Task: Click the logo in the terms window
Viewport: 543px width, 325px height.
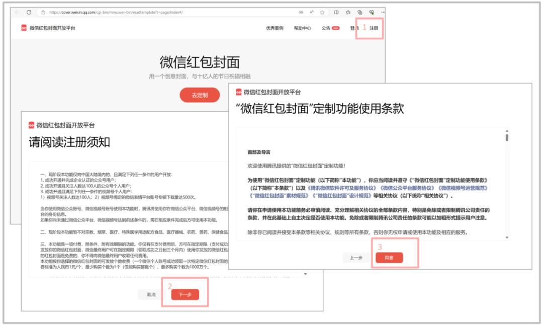Action: point(239,92)
